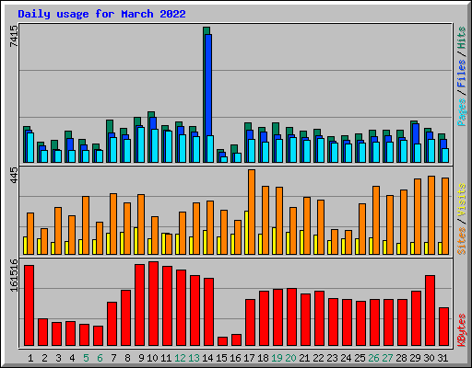Viewport: 472px width, 368px height.
Task: Click day label 21 on the axis
Action: (x=304, y=358)
